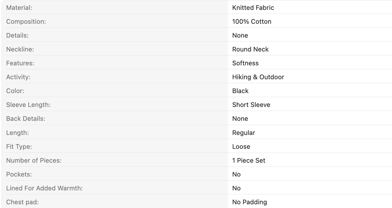
Task: Click the Back Details label
Action: 26,118
